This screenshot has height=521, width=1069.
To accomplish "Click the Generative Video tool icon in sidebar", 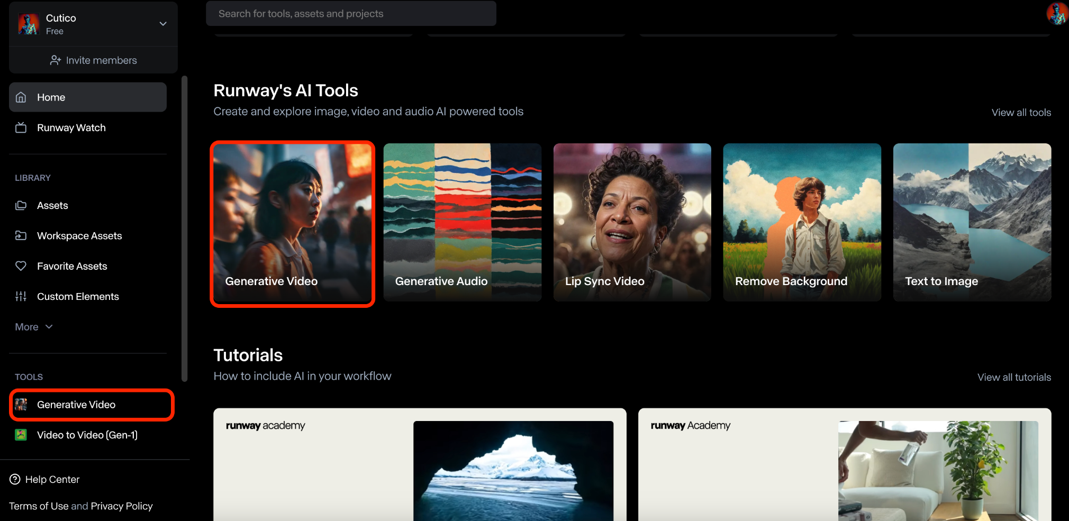I will [x=21, y=405].
